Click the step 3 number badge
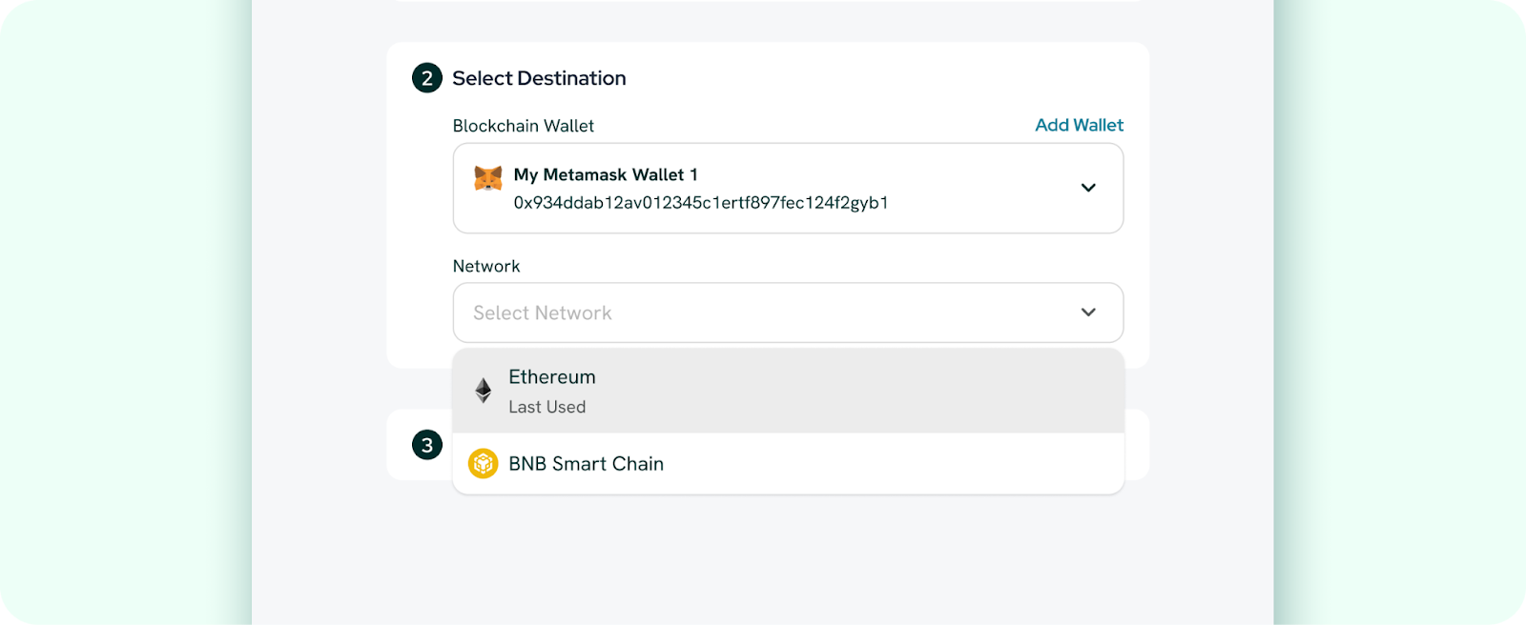Image resolution: width=1526 pixels, height=625 pixels. [x=427, y=445]
